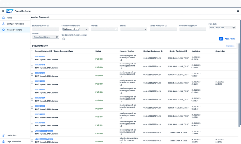
Task: Open document link 0003997363
Action: [40, 114]
